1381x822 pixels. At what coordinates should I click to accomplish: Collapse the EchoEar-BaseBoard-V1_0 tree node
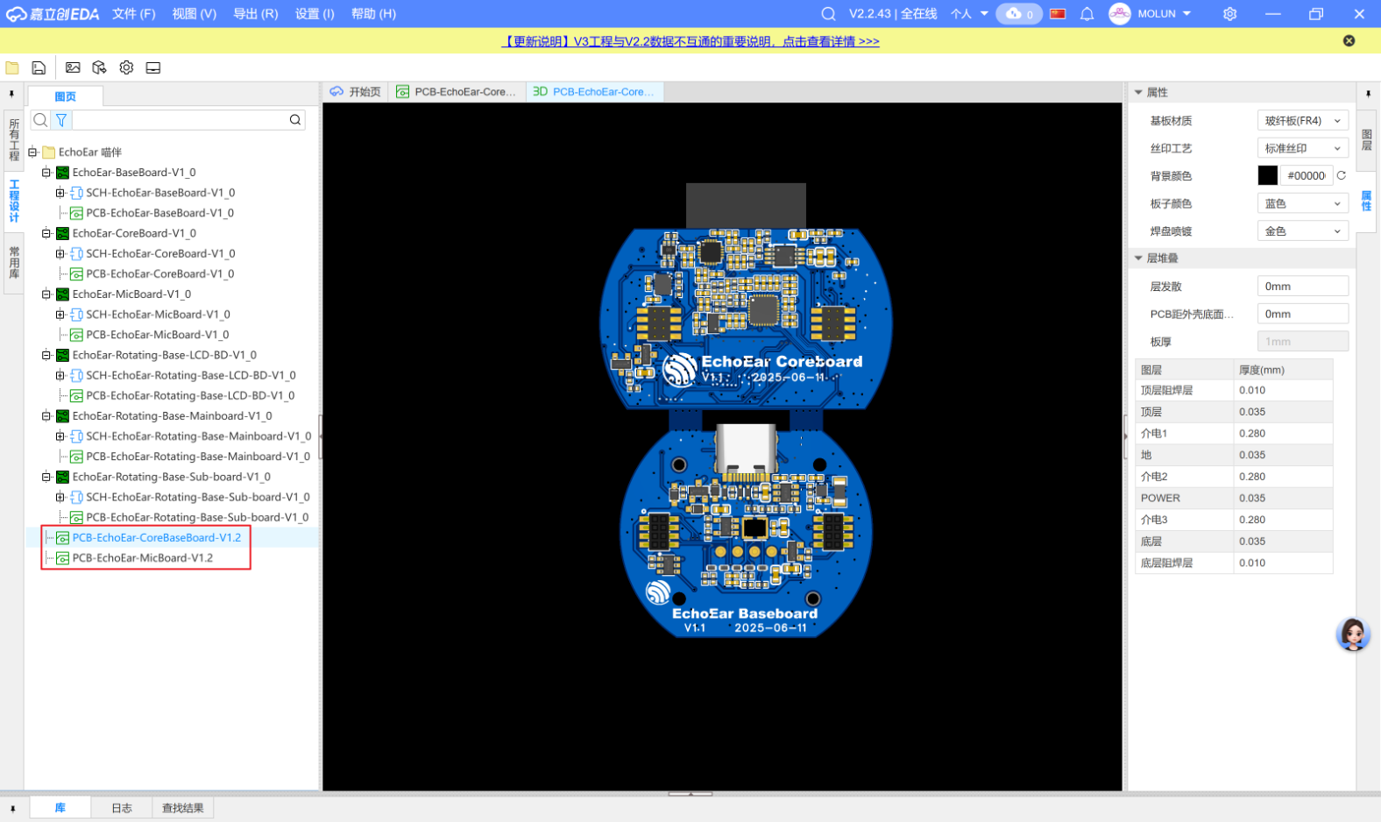pyautogui.click(x=46, y=173)
